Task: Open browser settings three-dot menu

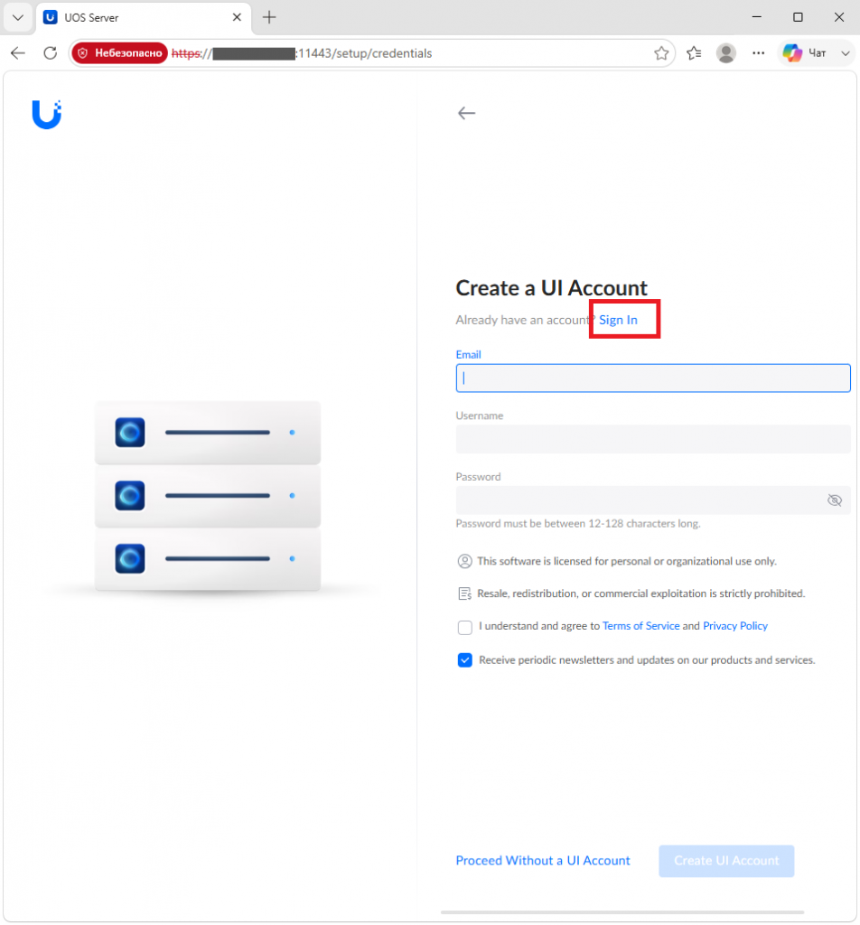Action: 759,53
